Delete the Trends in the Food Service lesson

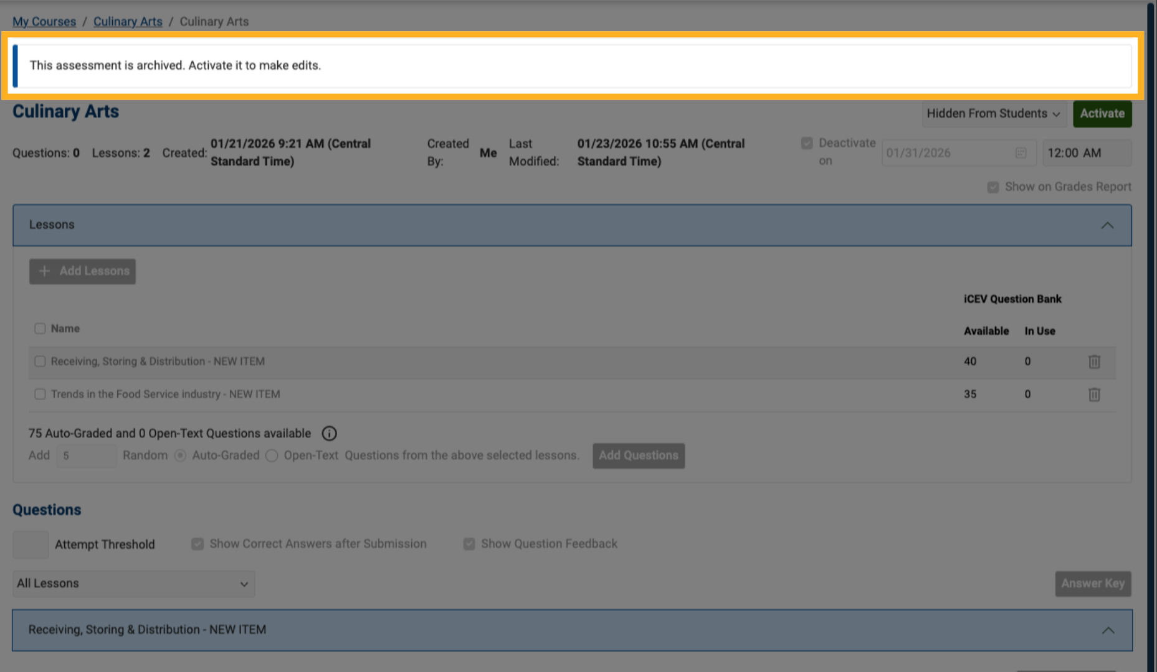1094,394
